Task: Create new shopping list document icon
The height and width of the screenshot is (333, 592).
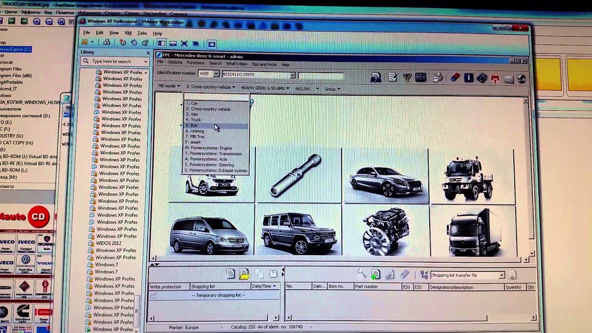Action: 230,274
